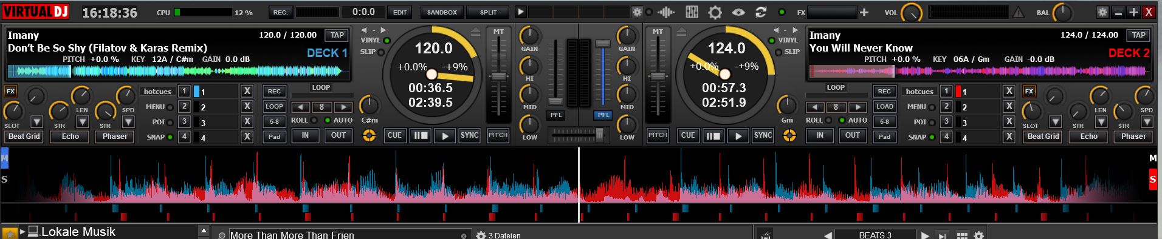Open the master FX selection box

tap(832, 12)
